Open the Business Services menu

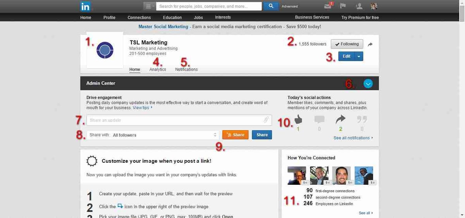[x=312, y=17]
